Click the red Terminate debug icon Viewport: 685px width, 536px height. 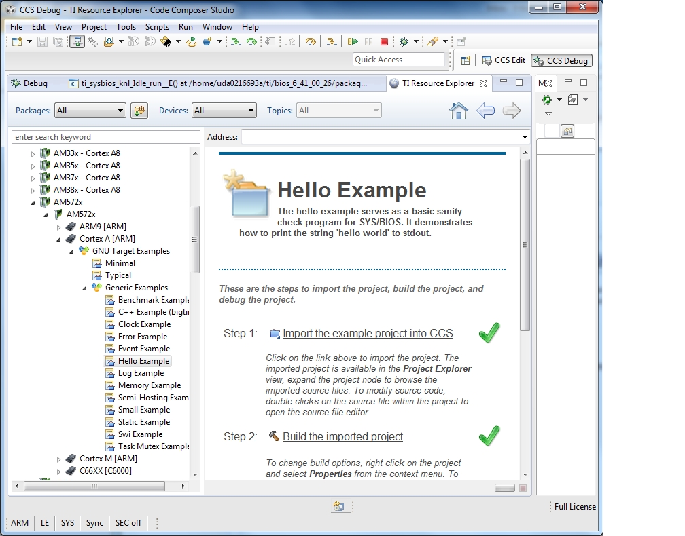[384, 41]
